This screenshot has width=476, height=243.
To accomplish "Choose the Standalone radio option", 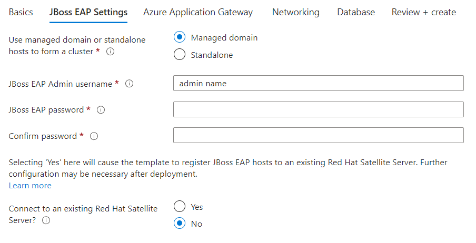I will tap(180, 54).
